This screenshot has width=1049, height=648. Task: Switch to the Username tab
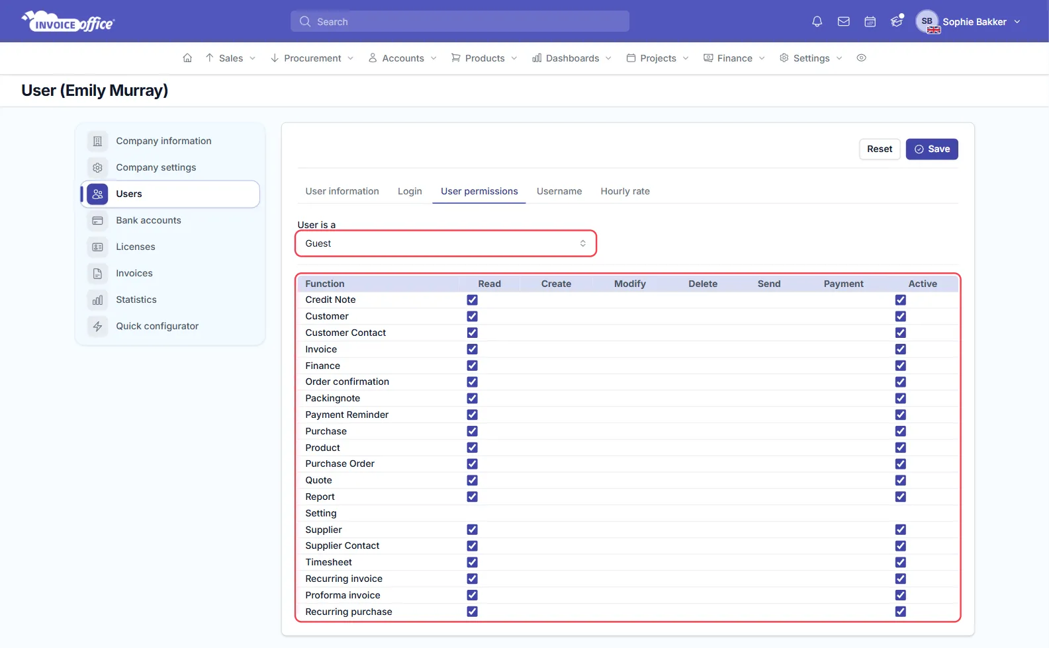click(559, 191)
